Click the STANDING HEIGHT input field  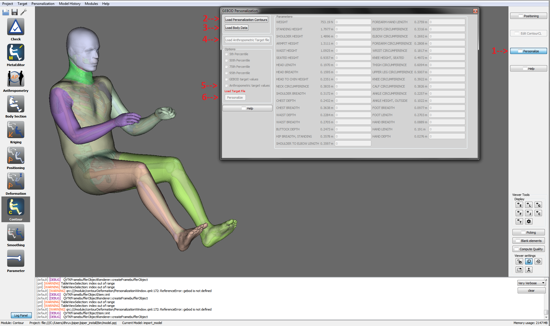(x=353, y=29)
